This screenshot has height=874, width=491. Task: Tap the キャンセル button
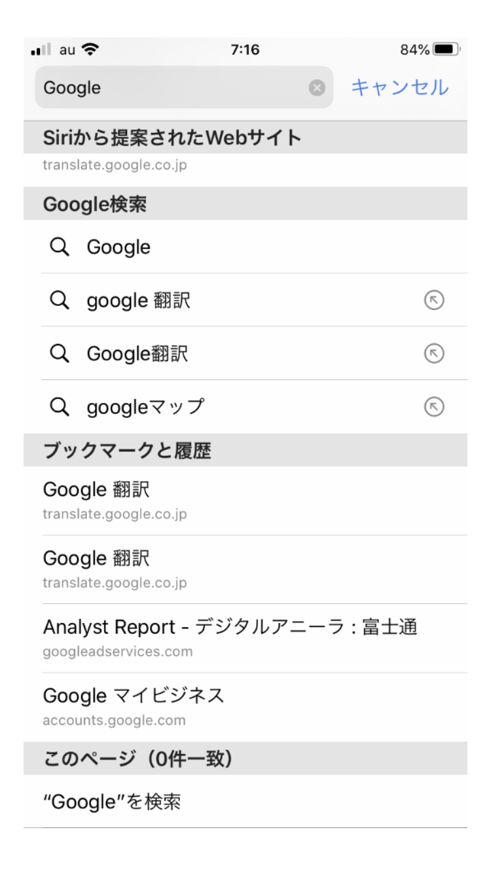pos(400,87)
